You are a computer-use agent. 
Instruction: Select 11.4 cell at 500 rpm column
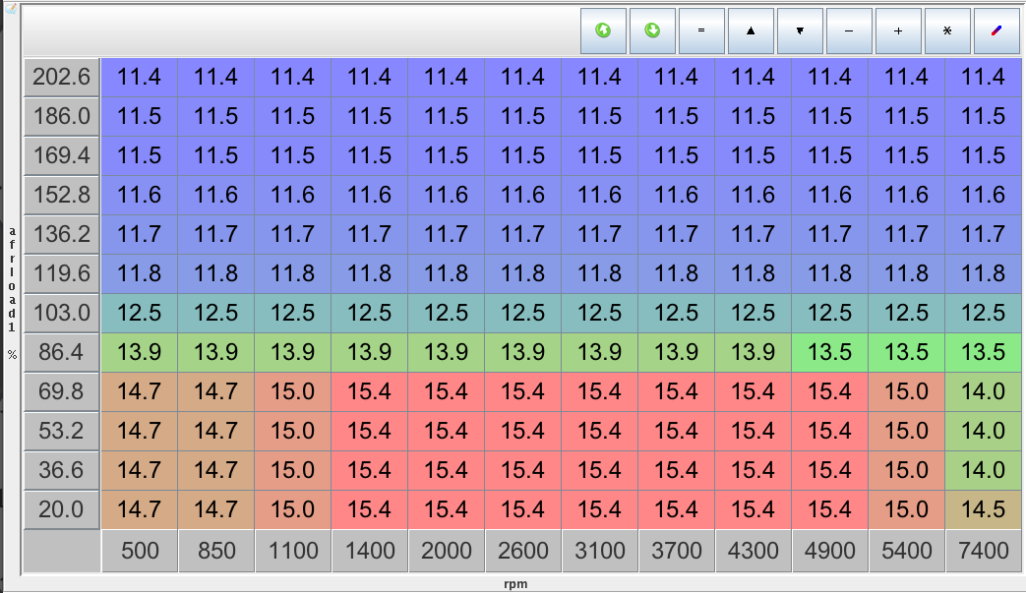[140, 77]
